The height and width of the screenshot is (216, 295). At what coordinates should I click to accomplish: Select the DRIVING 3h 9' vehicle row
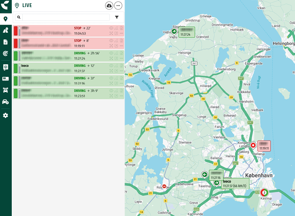[x=68, y=93]
